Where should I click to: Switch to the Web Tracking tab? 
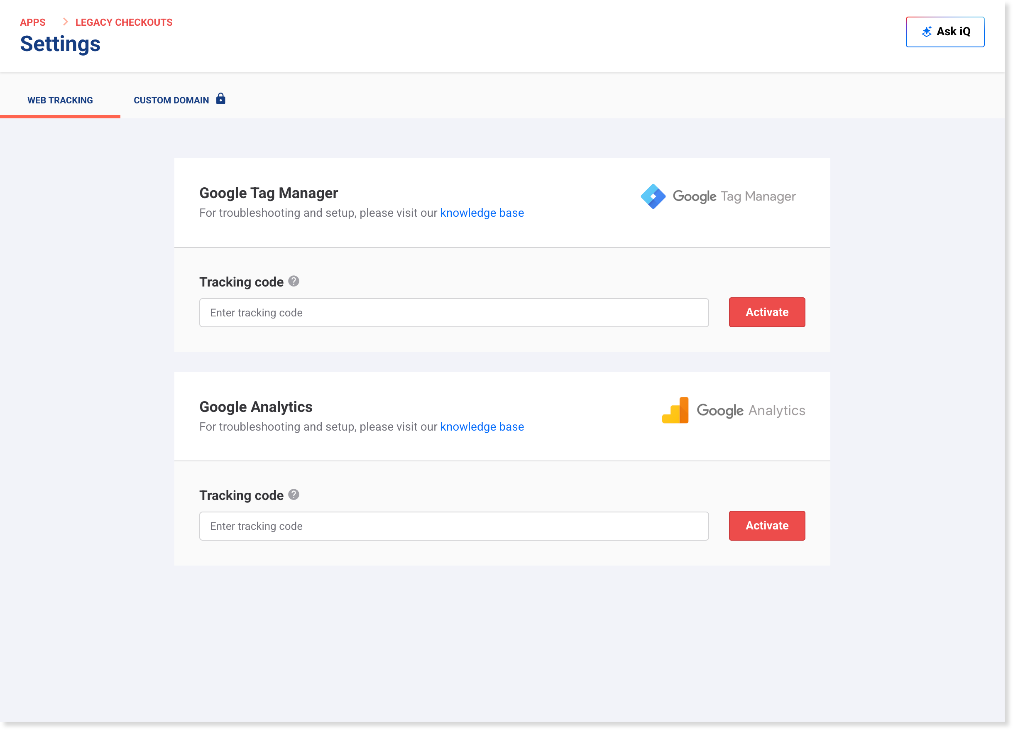pos(60,100)
